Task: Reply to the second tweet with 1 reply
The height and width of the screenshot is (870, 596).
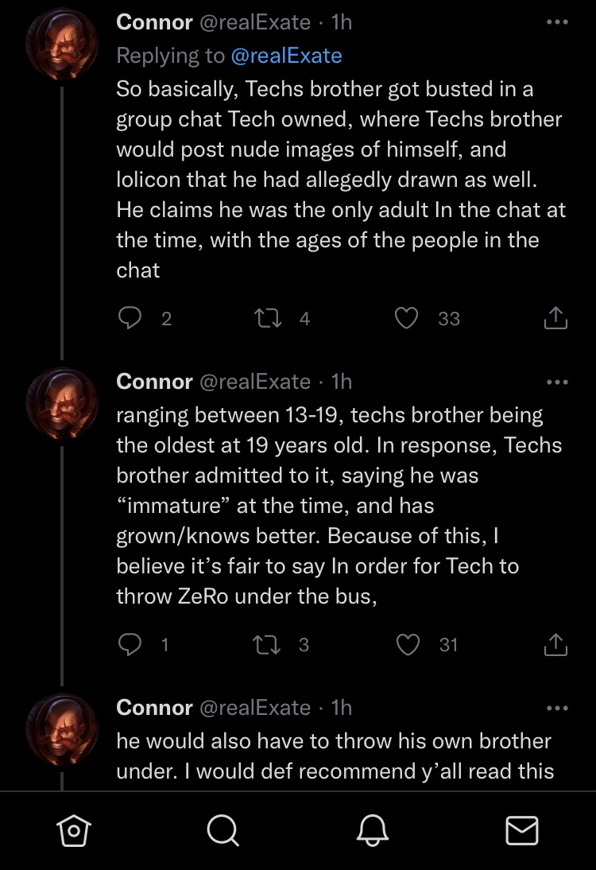Action: [130, 644]
